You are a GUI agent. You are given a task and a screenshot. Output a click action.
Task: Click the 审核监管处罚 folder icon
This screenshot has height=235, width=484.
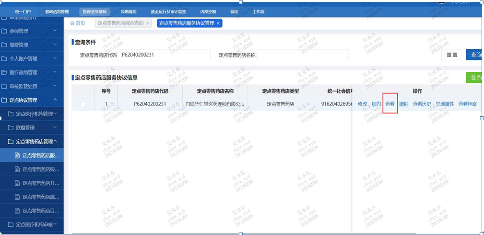4,86
